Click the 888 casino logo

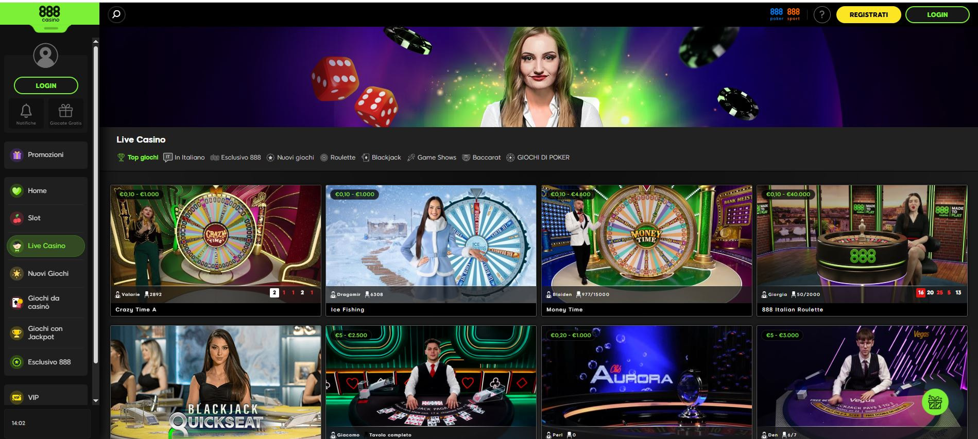pyautogui.click(x=49, y=14)
